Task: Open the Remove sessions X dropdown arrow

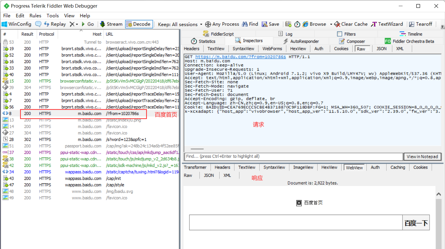Action: (x=77, y=24)
